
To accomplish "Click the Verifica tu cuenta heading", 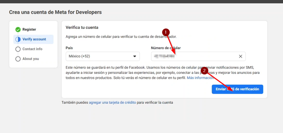I will 82,27.
